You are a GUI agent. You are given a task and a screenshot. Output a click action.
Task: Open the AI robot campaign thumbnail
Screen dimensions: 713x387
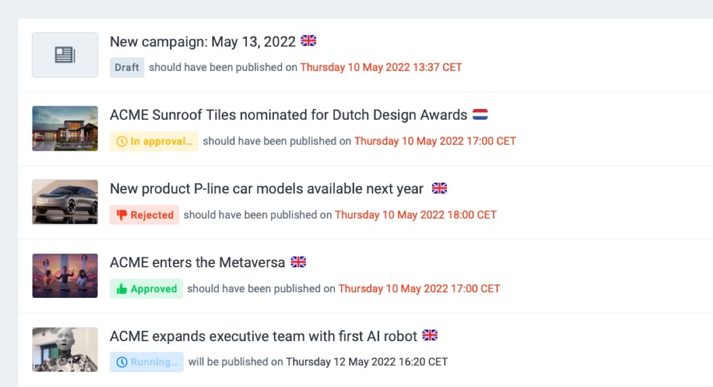tap(65, 349)
